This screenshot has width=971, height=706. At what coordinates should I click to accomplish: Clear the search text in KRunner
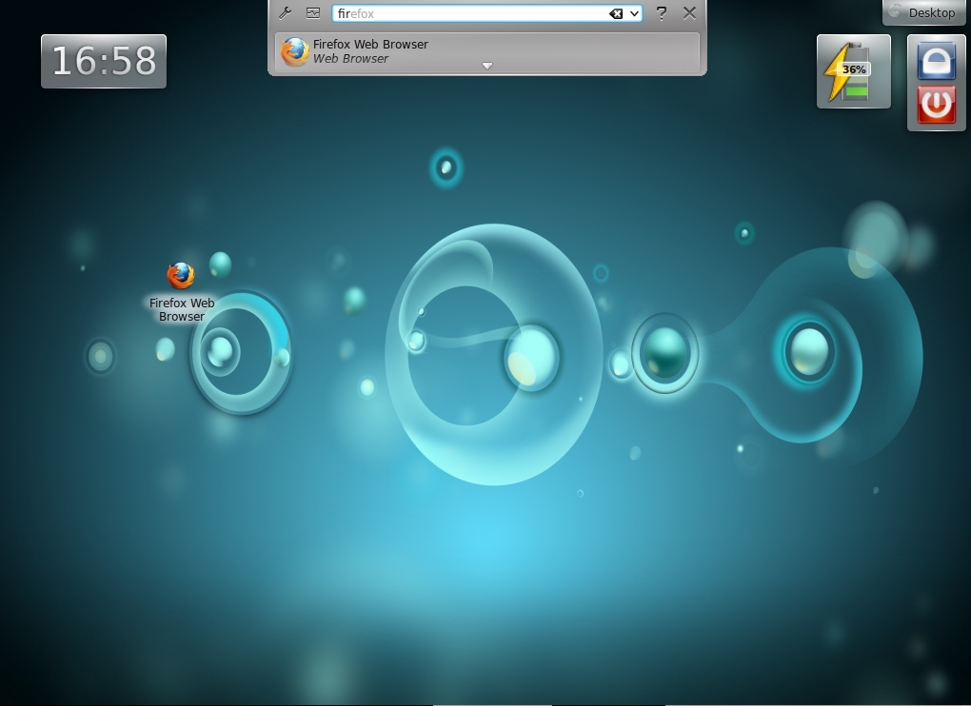[616, 13]
